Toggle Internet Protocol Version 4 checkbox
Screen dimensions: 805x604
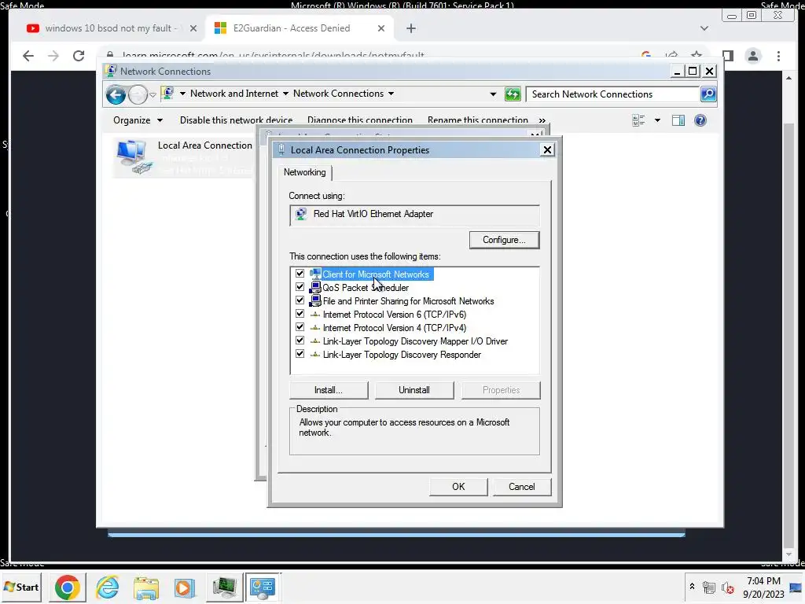click(300, 327)
